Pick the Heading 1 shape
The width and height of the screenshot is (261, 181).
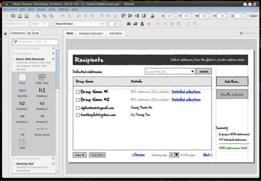(x=42, y=92)
